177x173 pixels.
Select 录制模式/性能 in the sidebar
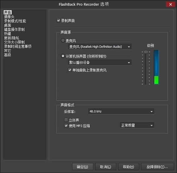15,21
